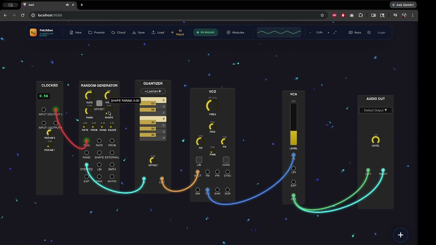
Task: Open the settings gear in the PatchBee toolbar
Action: click(369, 33)
